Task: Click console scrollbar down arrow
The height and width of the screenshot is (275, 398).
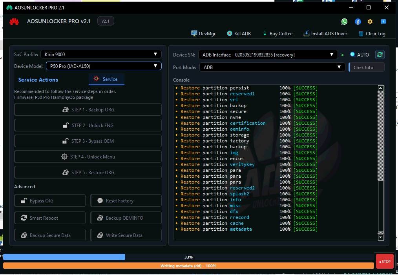Action: coord(381,237)
